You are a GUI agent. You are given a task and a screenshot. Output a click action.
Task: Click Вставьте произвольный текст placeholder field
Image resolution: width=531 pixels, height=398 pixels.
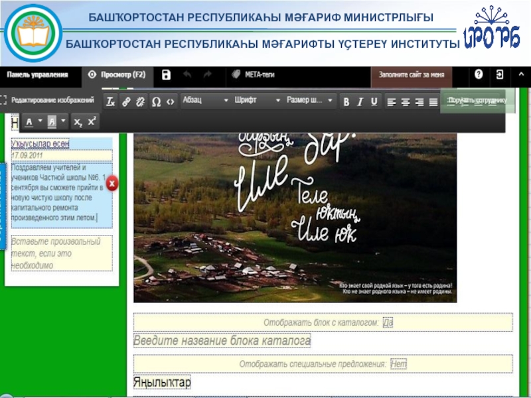coord(62,253)
